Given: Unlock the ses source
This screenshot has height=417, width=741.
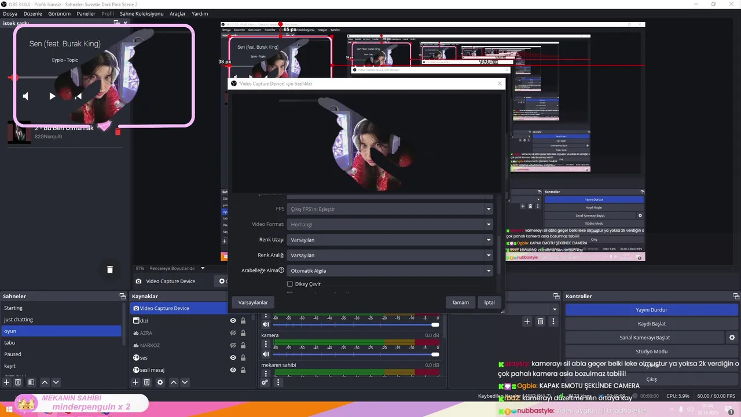Looking at the screenshot, I should click(243, 358).
